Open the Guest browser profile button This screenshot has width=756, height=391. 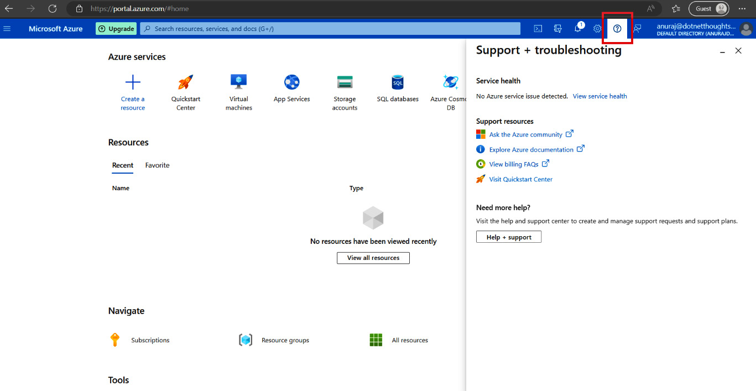click(709, 8)
